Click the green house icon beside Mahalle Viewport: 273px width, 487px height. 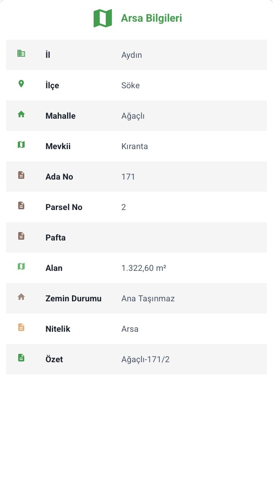pyautogui.click(x=21, y=114)
